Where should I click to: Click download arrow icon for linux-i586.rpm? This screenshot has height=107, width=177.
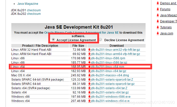coord(89,58)
